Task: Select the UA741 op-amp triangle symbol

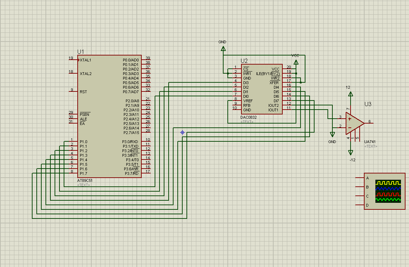Action: click(354, 123)
